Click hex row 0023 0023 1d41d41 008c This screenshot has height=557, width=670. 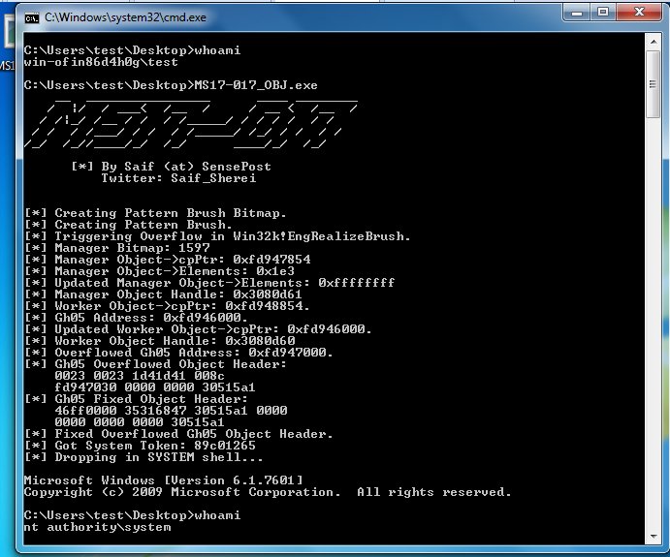[140, 376]
